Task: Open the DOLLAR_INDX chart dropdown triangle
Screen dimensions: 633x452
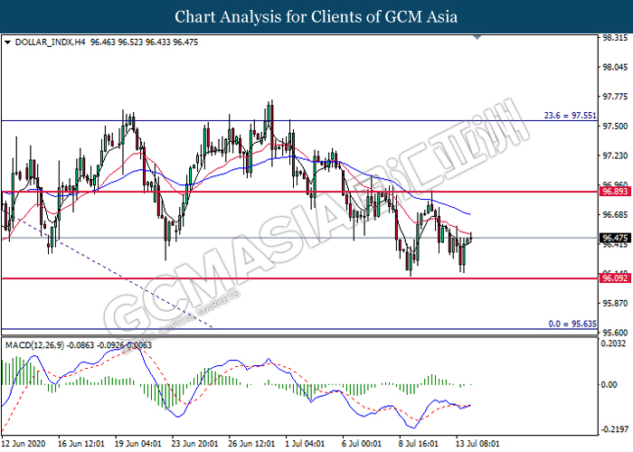Action: (7, 42)
